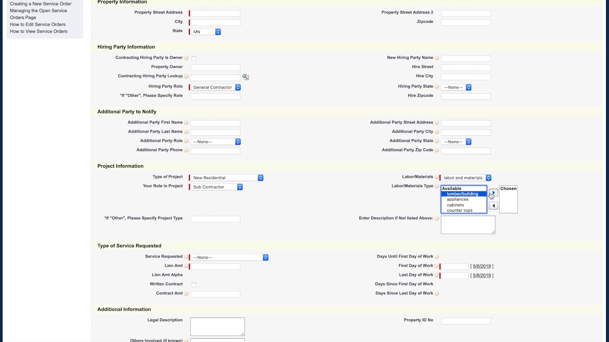Tick the Written Contract checkbox
Viewport: 609px width, 342px height.
click(x=194, y=285)
